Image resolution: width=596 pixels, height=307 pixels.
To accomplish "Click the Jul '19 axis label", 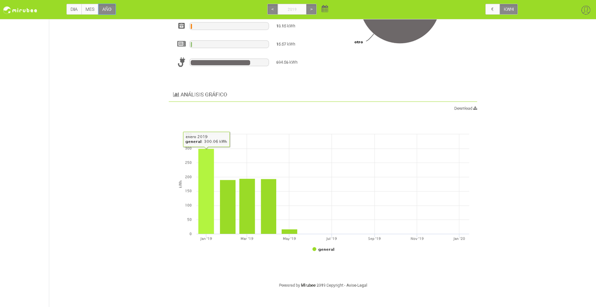I will (332, 239).
